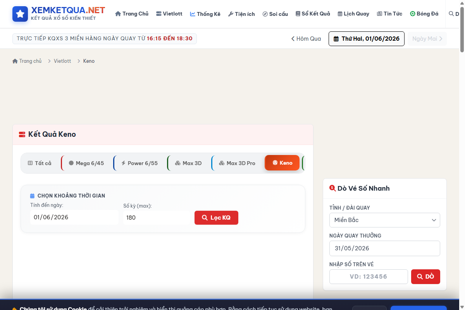The width and height of the screenshot is (465, 310).
Task: Click the KẾT QUẢ XỔ SỐ KIẾN THIẾT tagline
Action: 64,18
